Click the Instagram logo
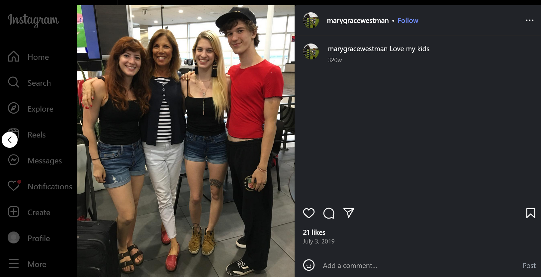 (x=33, y=20)
